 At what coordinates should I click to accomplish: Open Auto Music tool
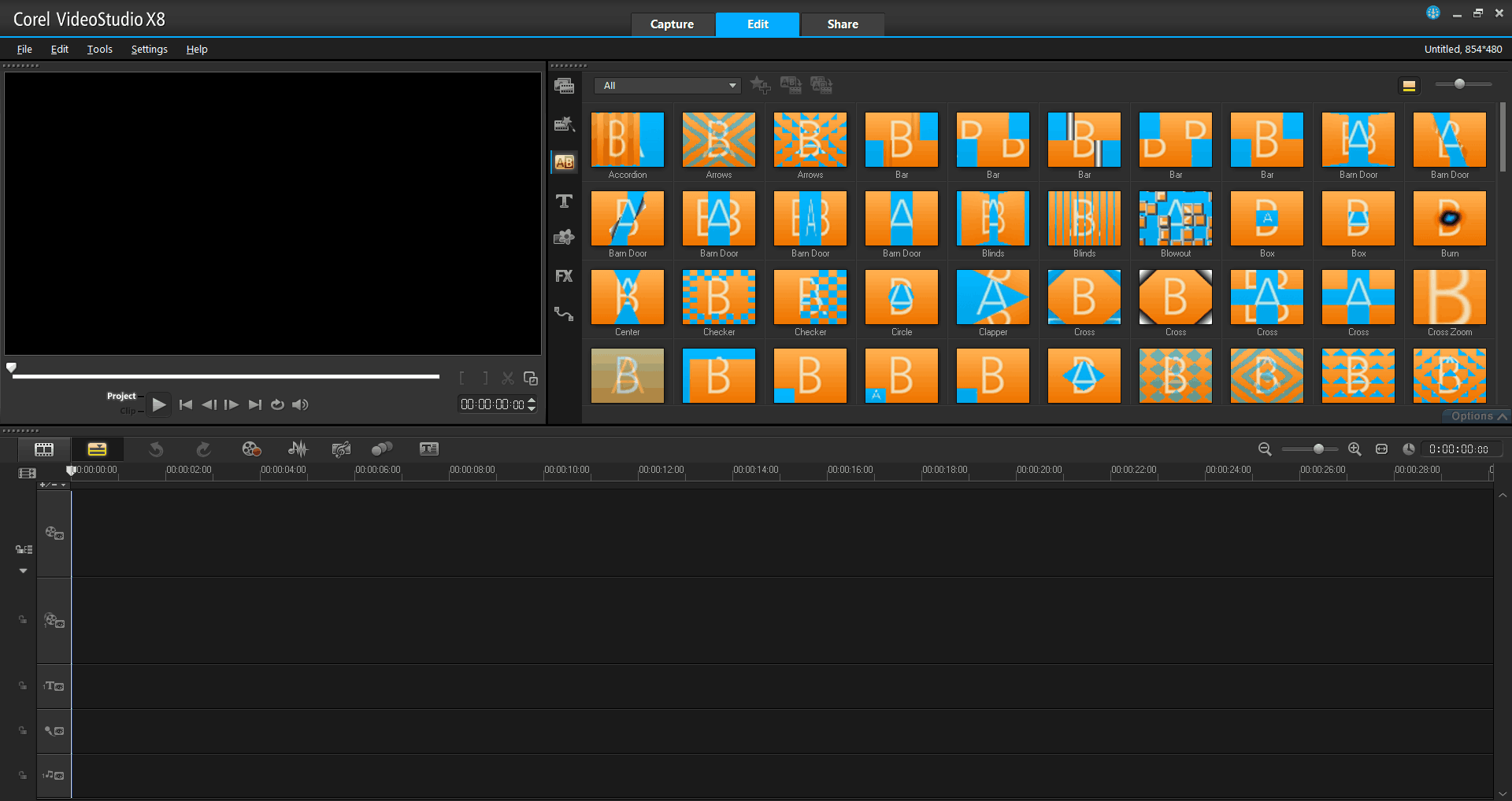(x=341, y=449)
